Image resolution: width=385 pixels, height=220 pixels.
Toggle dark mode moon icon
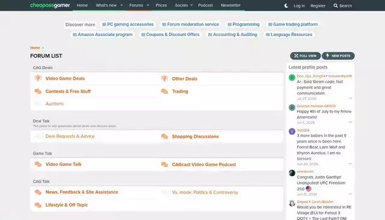click(x=286, y=5)
